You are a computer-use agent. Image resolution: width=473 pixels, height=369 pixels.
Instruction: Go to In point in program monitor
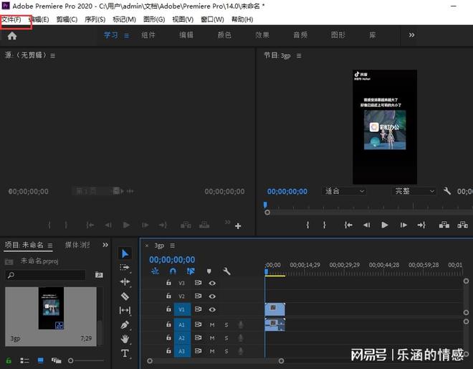click(x=348, y=225)
